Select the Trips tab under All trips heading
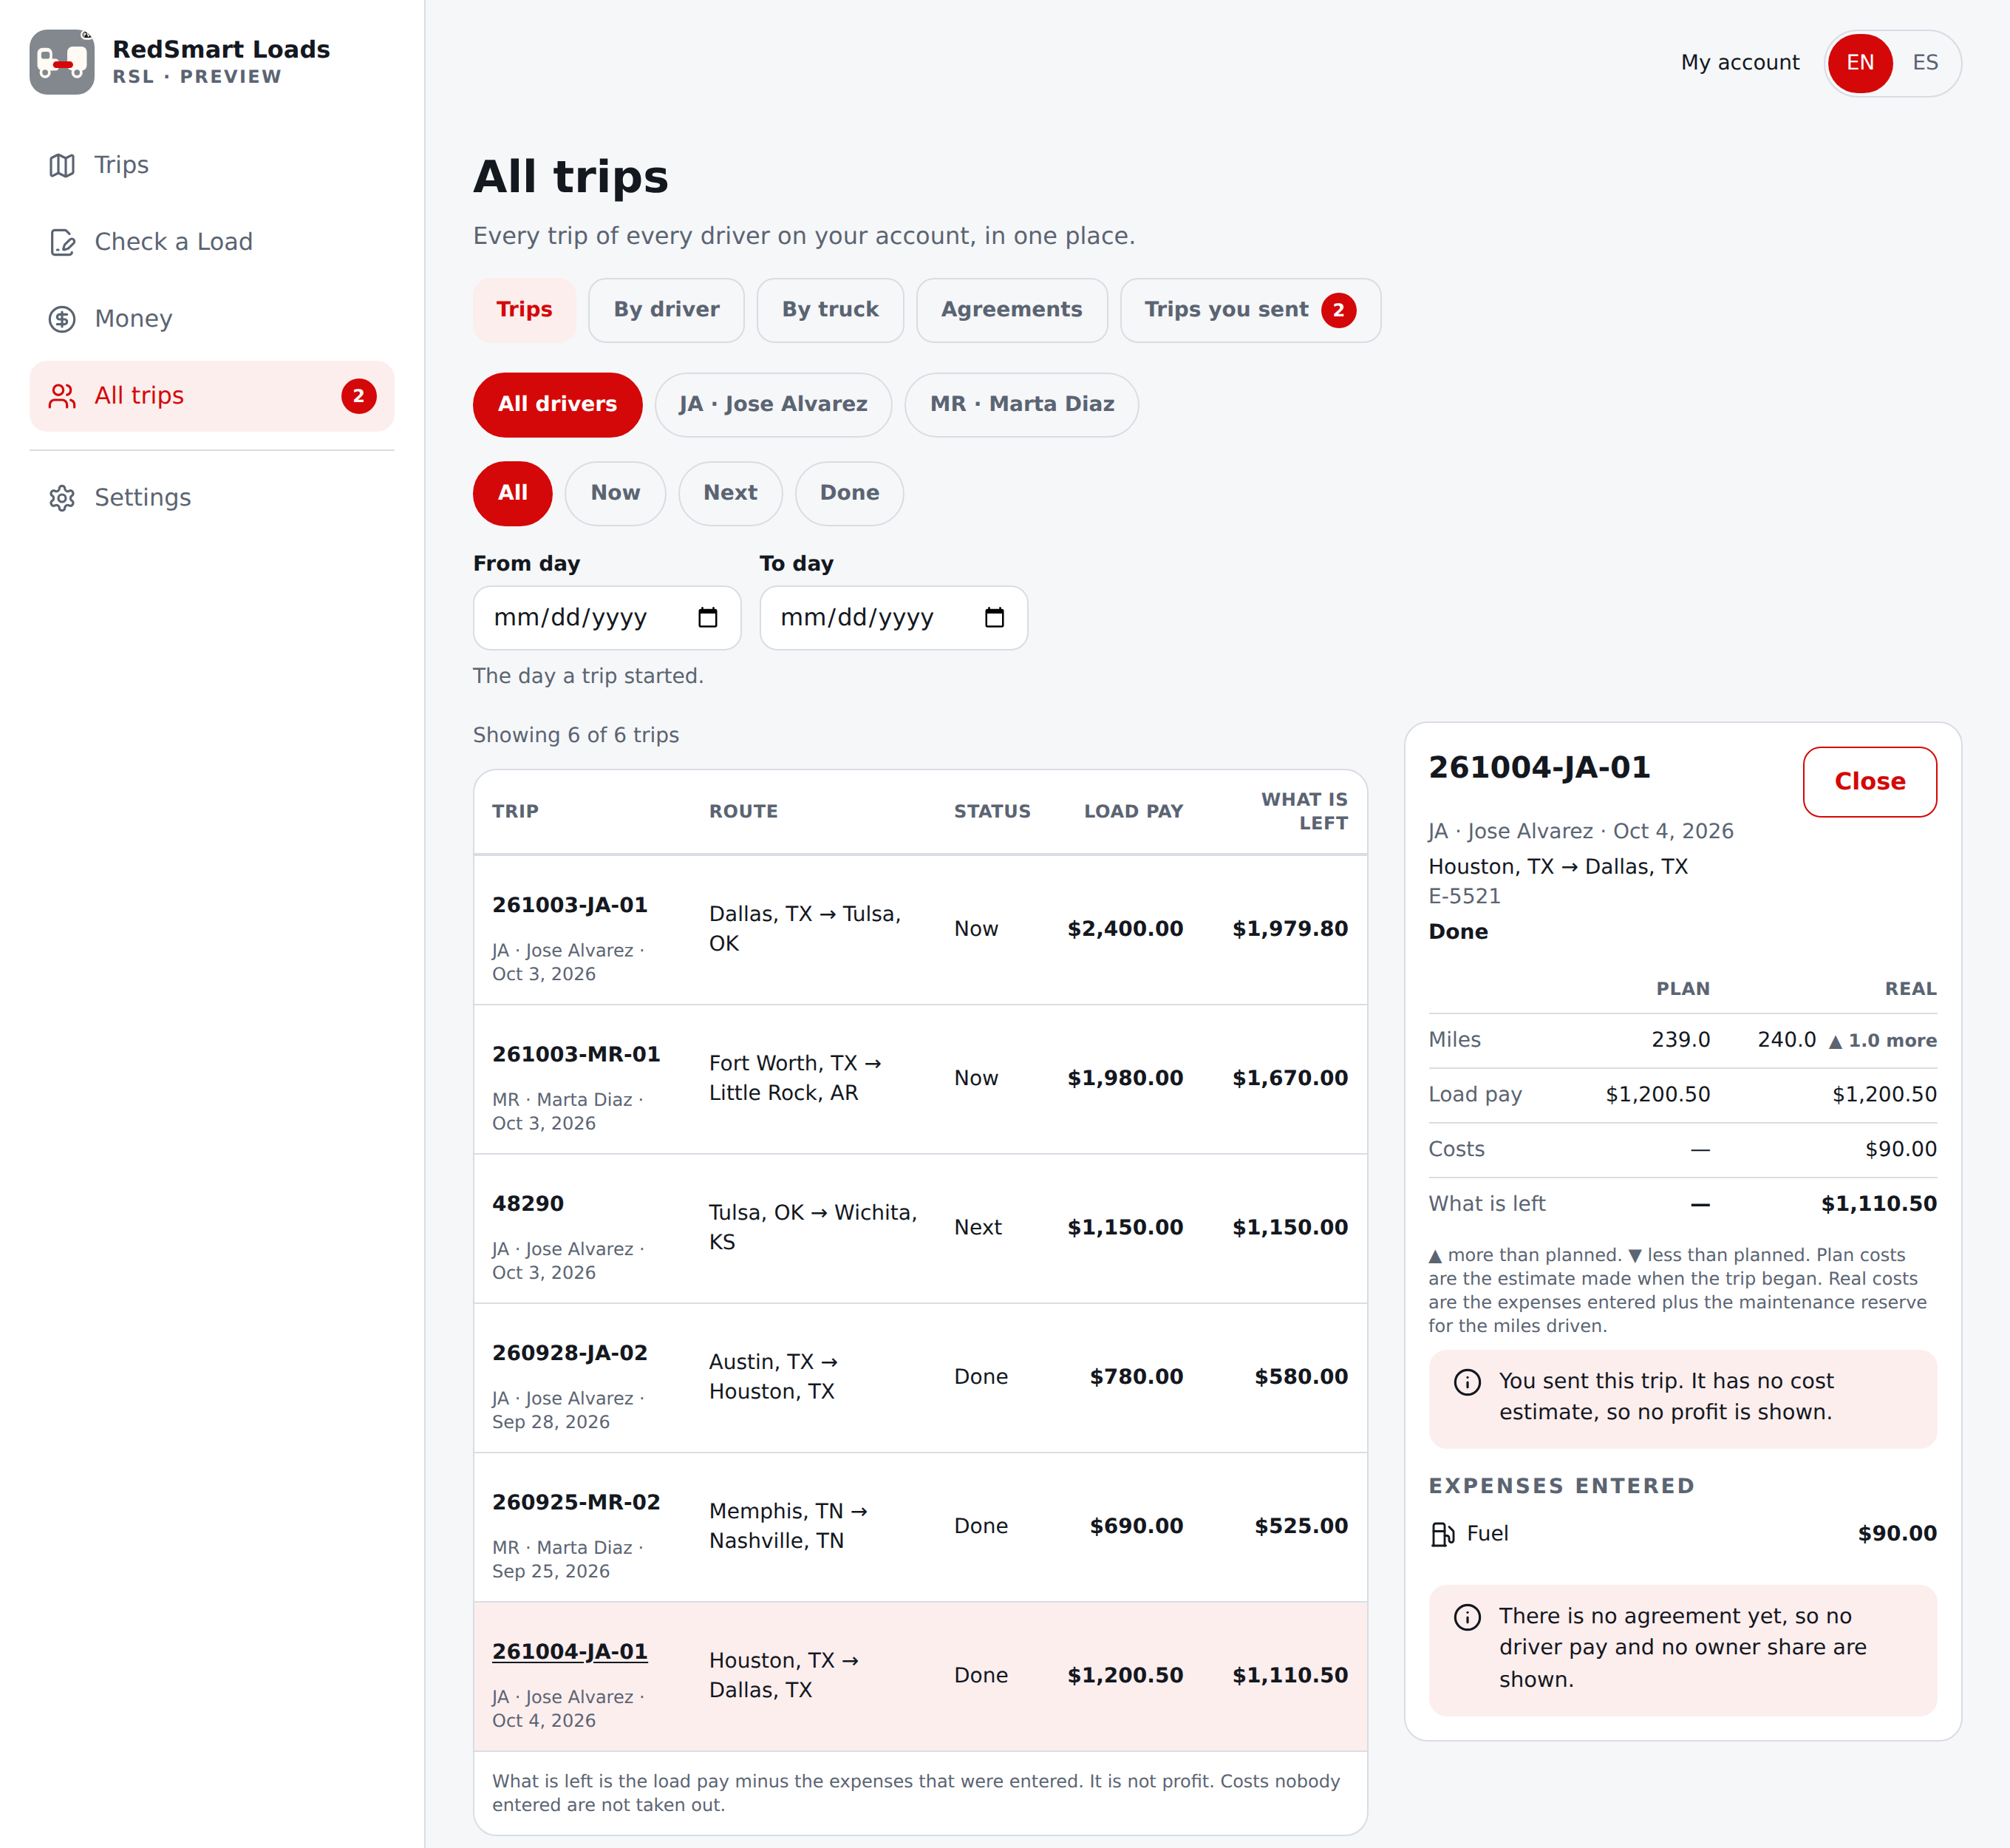This screenshot has width=2010, height=1848. click(x=525, y=310)
